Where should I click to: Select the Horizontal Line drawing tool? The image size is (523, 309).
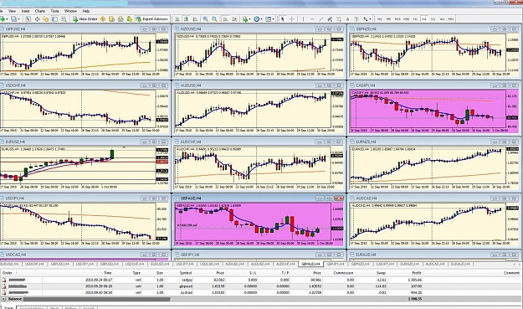coord(312,19)
